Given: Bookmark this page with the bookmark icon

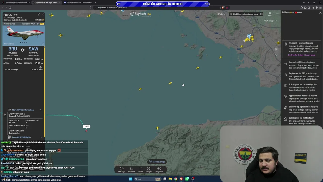Looking at the screenshot, I should (x=90, y=8).
